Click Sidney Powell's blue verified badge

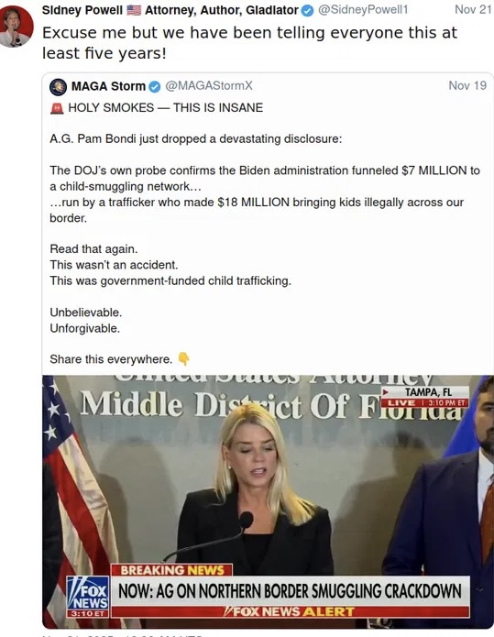[x=308, y=11]
